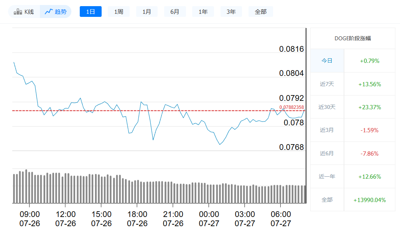400x235 pixels.
Task: Select the 1年 time range
Action: click(x=203, y=11)
